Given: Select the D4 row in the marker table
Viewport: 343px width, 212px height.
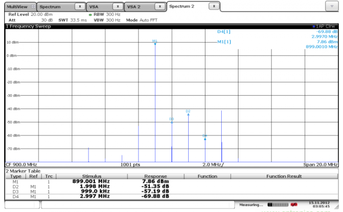Looking at the screenshot, I should pyautogui.click(x=172, y=196).
